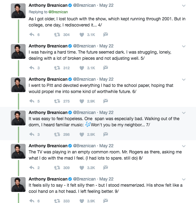Screen dimensions: 196x203
Task: Open the @Breznican link in 'Replying to'
Action: click(x=58, y=12)
